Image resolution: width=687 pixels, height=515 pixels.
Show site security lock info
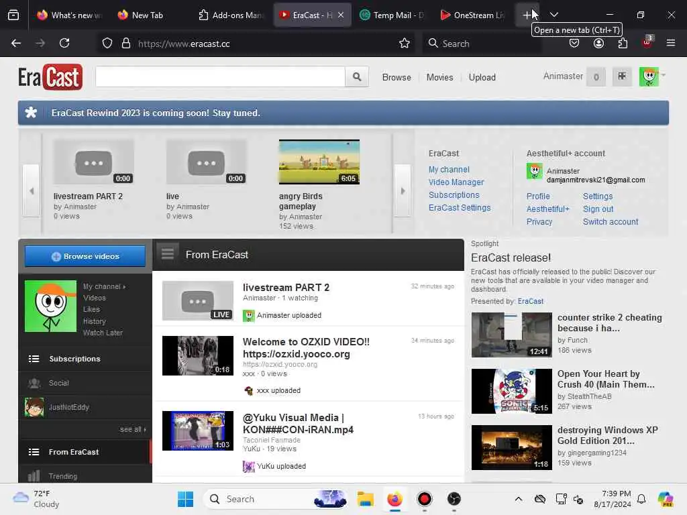[x=126, y=44]
